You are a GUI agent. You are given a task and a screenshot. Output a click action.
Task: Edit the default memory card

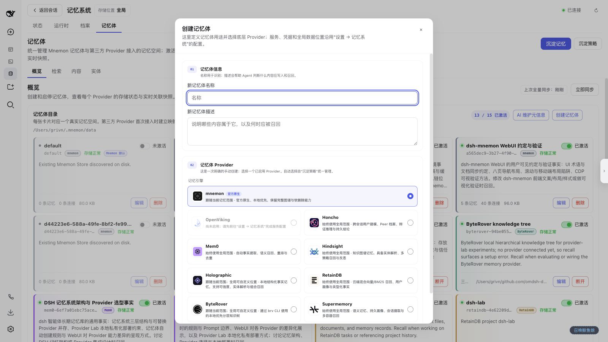[x=139, y=203]
